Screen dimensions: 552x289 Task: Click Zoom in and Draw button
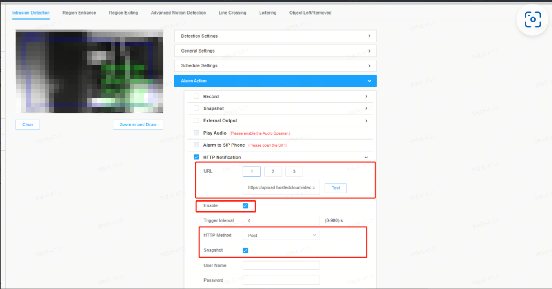[x=138, y=125]
